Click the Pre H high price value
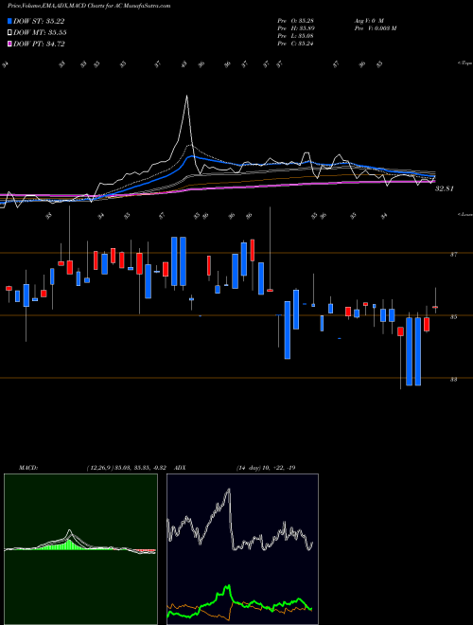The image size is (473, 625). pyautogui.click(x=306, y=27)
